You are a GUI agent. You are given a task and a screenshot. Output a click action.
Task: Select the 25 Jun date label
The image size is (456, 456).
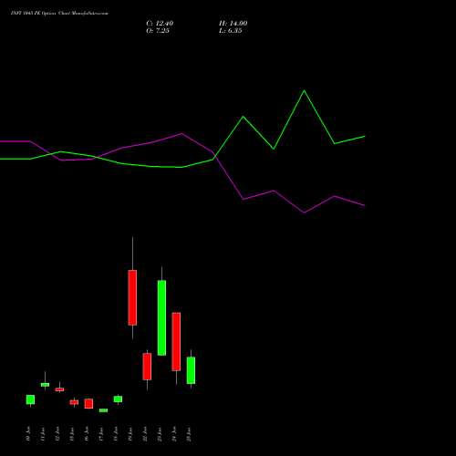[189, 434]
